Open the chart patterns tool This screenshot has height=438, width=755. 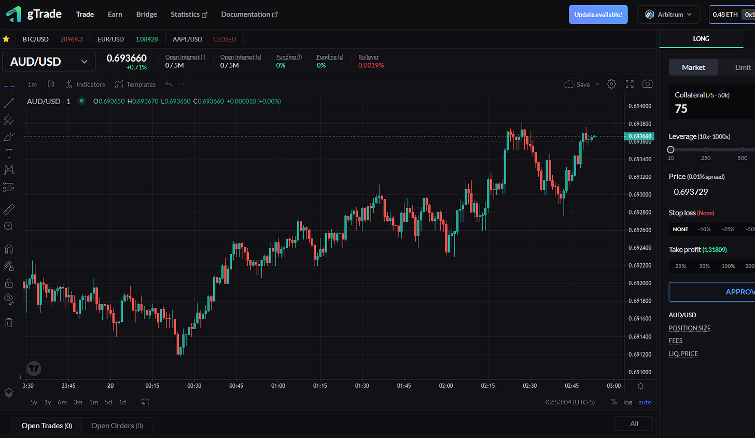click(9, 170)
